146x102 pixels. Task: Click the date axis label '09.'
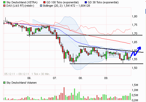click(106, 78)
